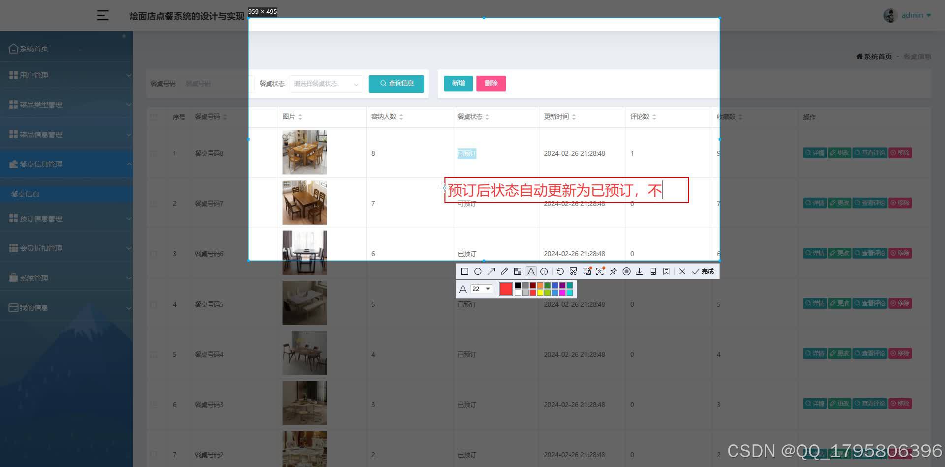The width and height of the screenshot is (945, 467).
Task: Sort by 图片 column arrows
Action: [x=300, y=117]
